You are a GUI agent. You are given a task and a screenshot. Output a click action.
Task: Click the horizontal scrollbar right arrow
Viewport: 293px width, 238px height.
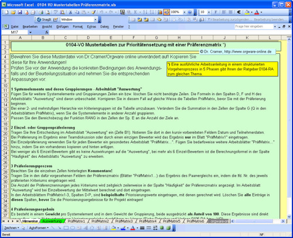pyautogui.click(x=283, y=221)
